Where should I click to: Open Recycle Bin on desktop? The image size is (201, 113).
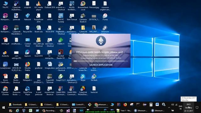pyautogui.click(x=28, y=29)
